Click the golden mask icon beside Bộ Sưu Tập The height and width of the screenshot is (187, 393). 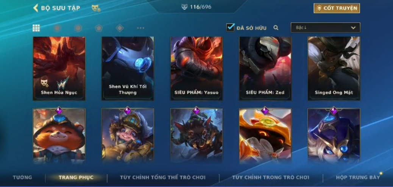pos(96,8)
